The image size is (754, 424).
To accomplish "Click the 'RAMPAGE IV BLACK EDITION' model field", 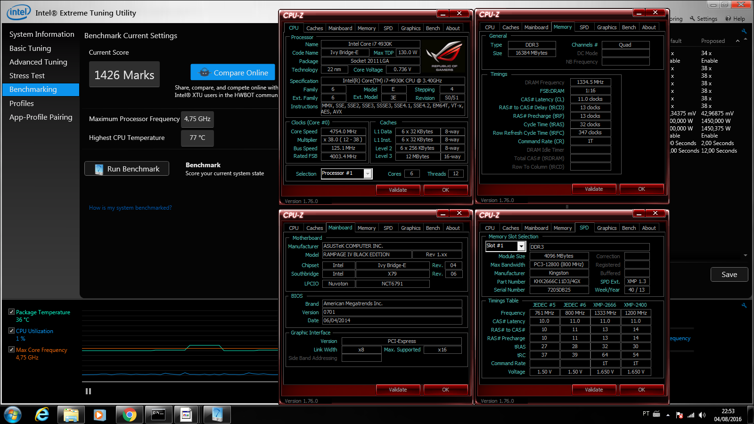I will coord(367,254).
